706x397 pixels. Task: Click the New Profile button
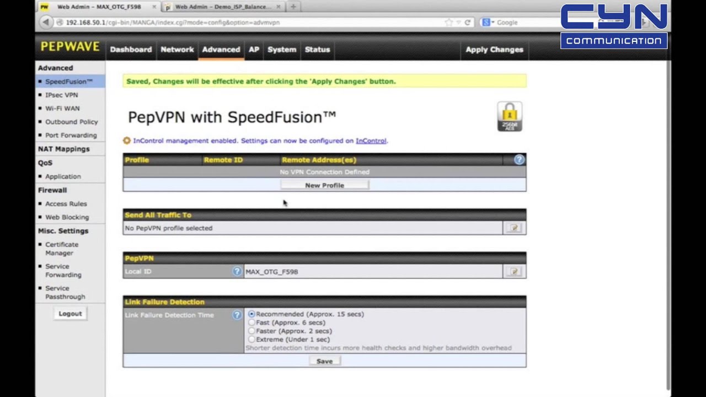[324, 185]
